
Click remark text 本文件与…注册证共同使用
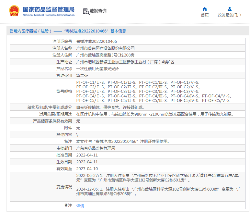coord(123,142)
